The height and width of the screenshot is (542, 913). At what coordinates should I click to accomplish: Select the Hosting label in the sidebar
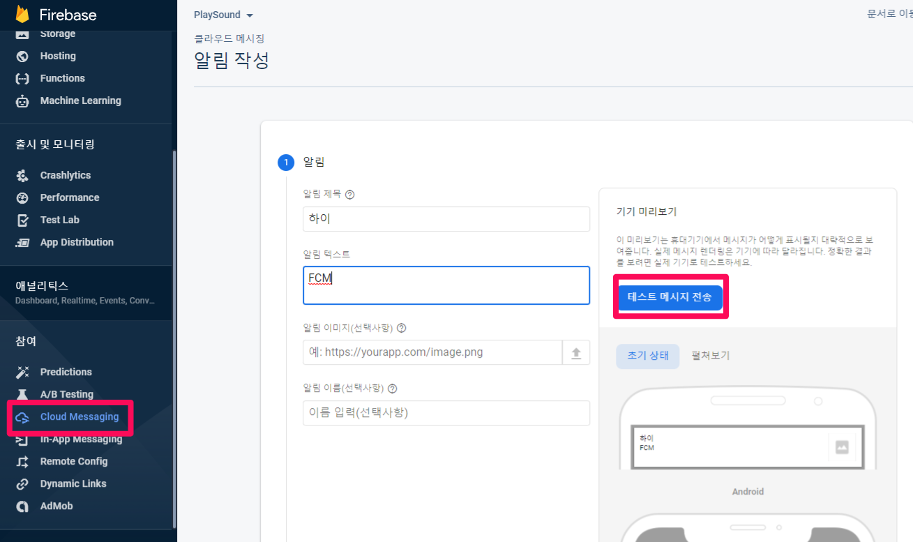[x=58, y=56]
